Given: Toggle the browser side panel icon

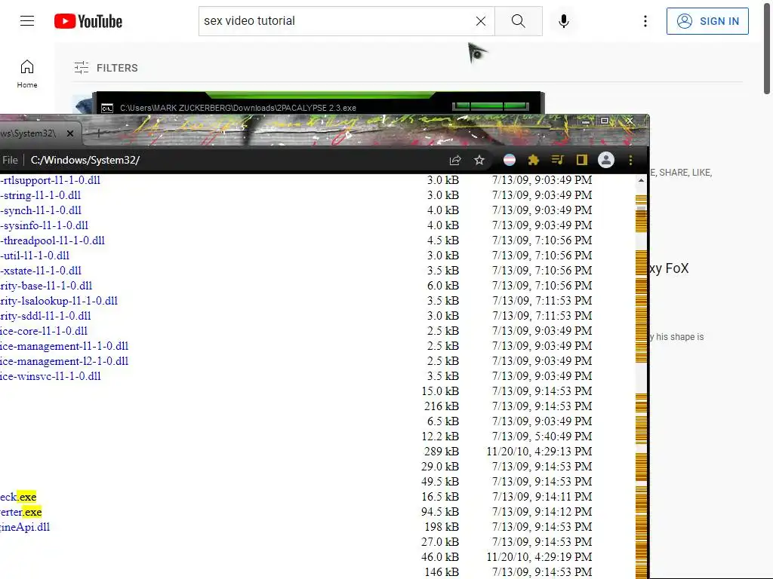Looking at the screenshot, I should pos(582,160).
